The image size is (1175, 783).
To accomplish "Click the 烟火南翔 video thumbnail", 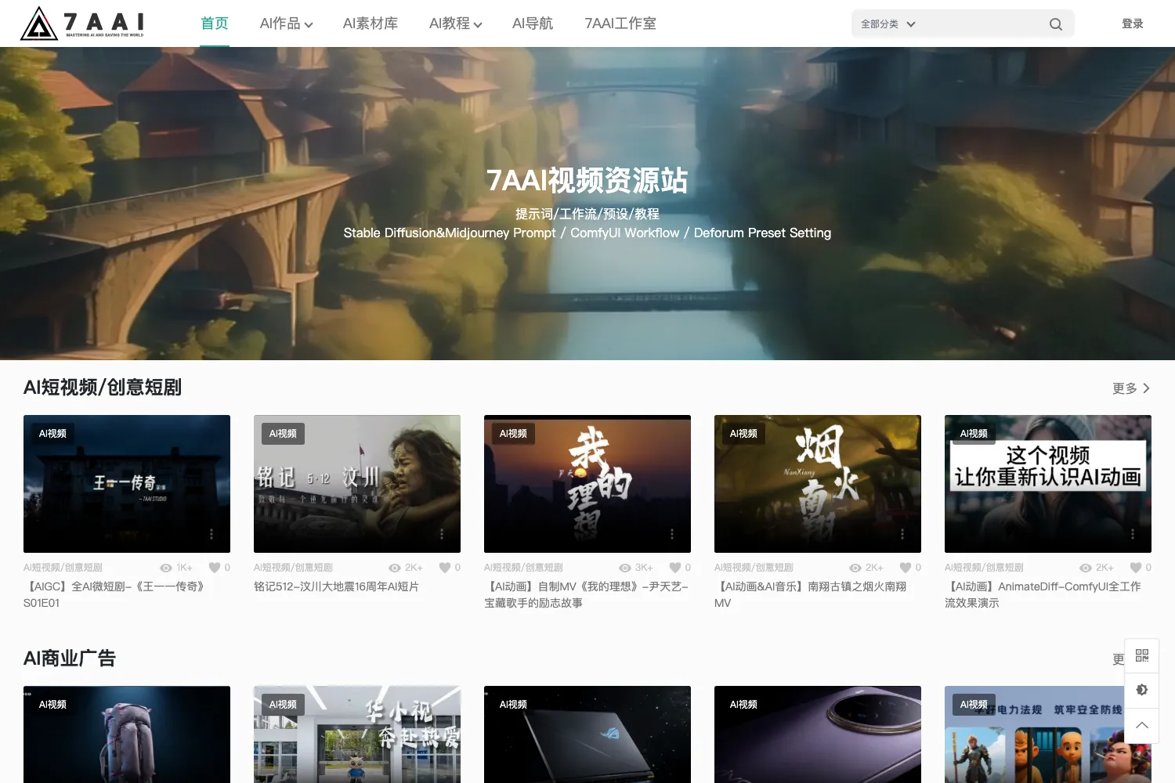I will [x=818, y=484].
